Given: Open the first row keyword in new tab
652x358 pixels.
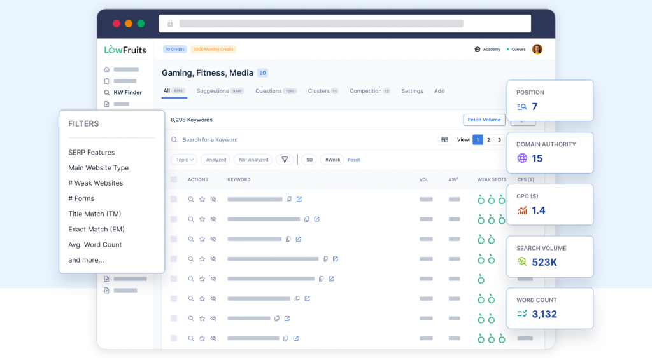Looking at the screenshot, I should (299, 200).
